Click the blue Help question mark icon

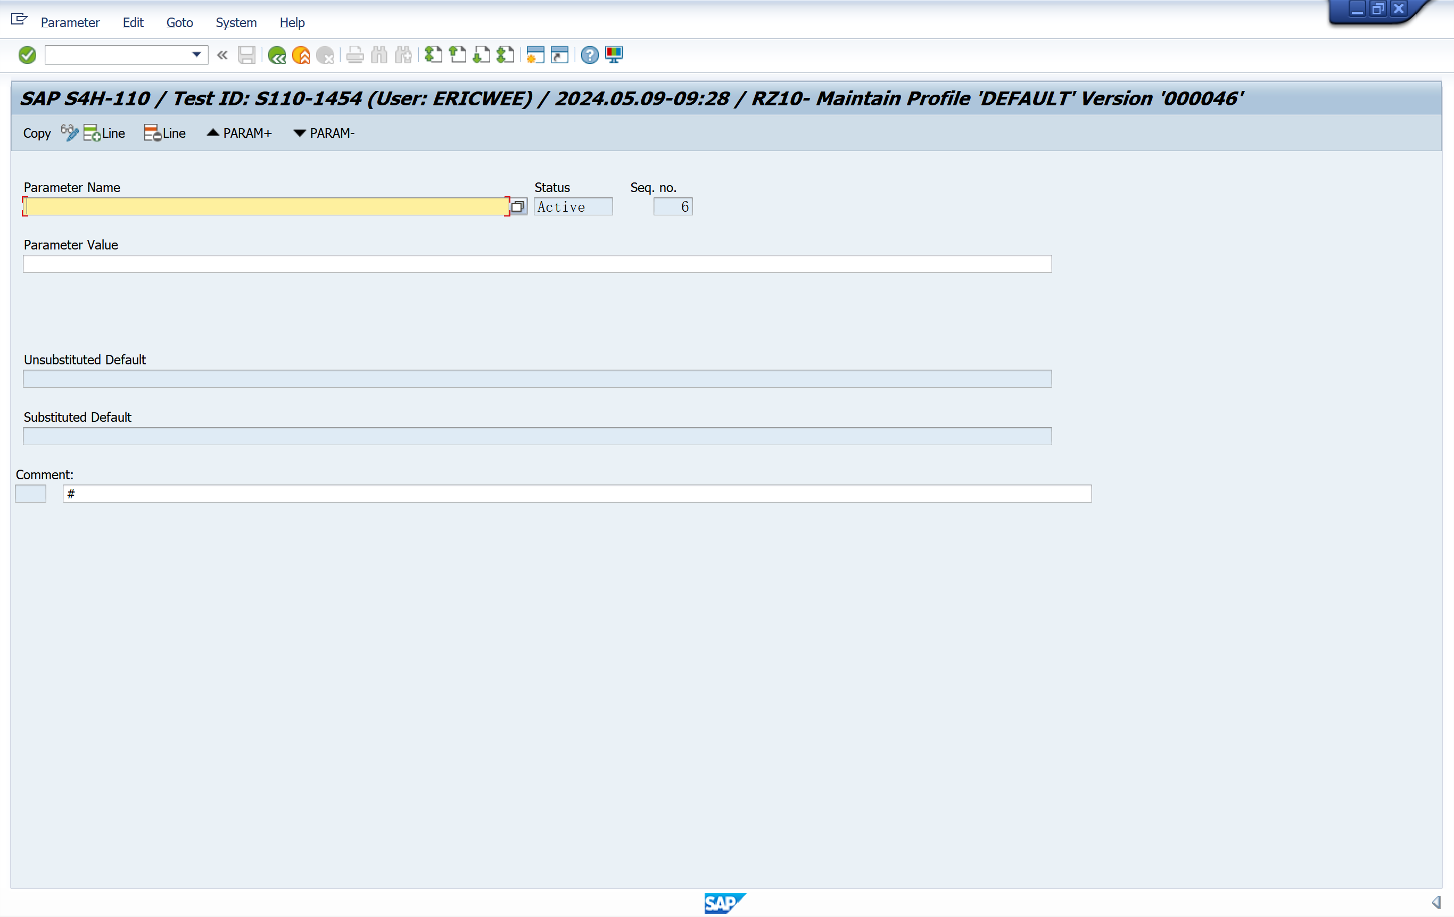pyautogui.click(x=589, y=55)
